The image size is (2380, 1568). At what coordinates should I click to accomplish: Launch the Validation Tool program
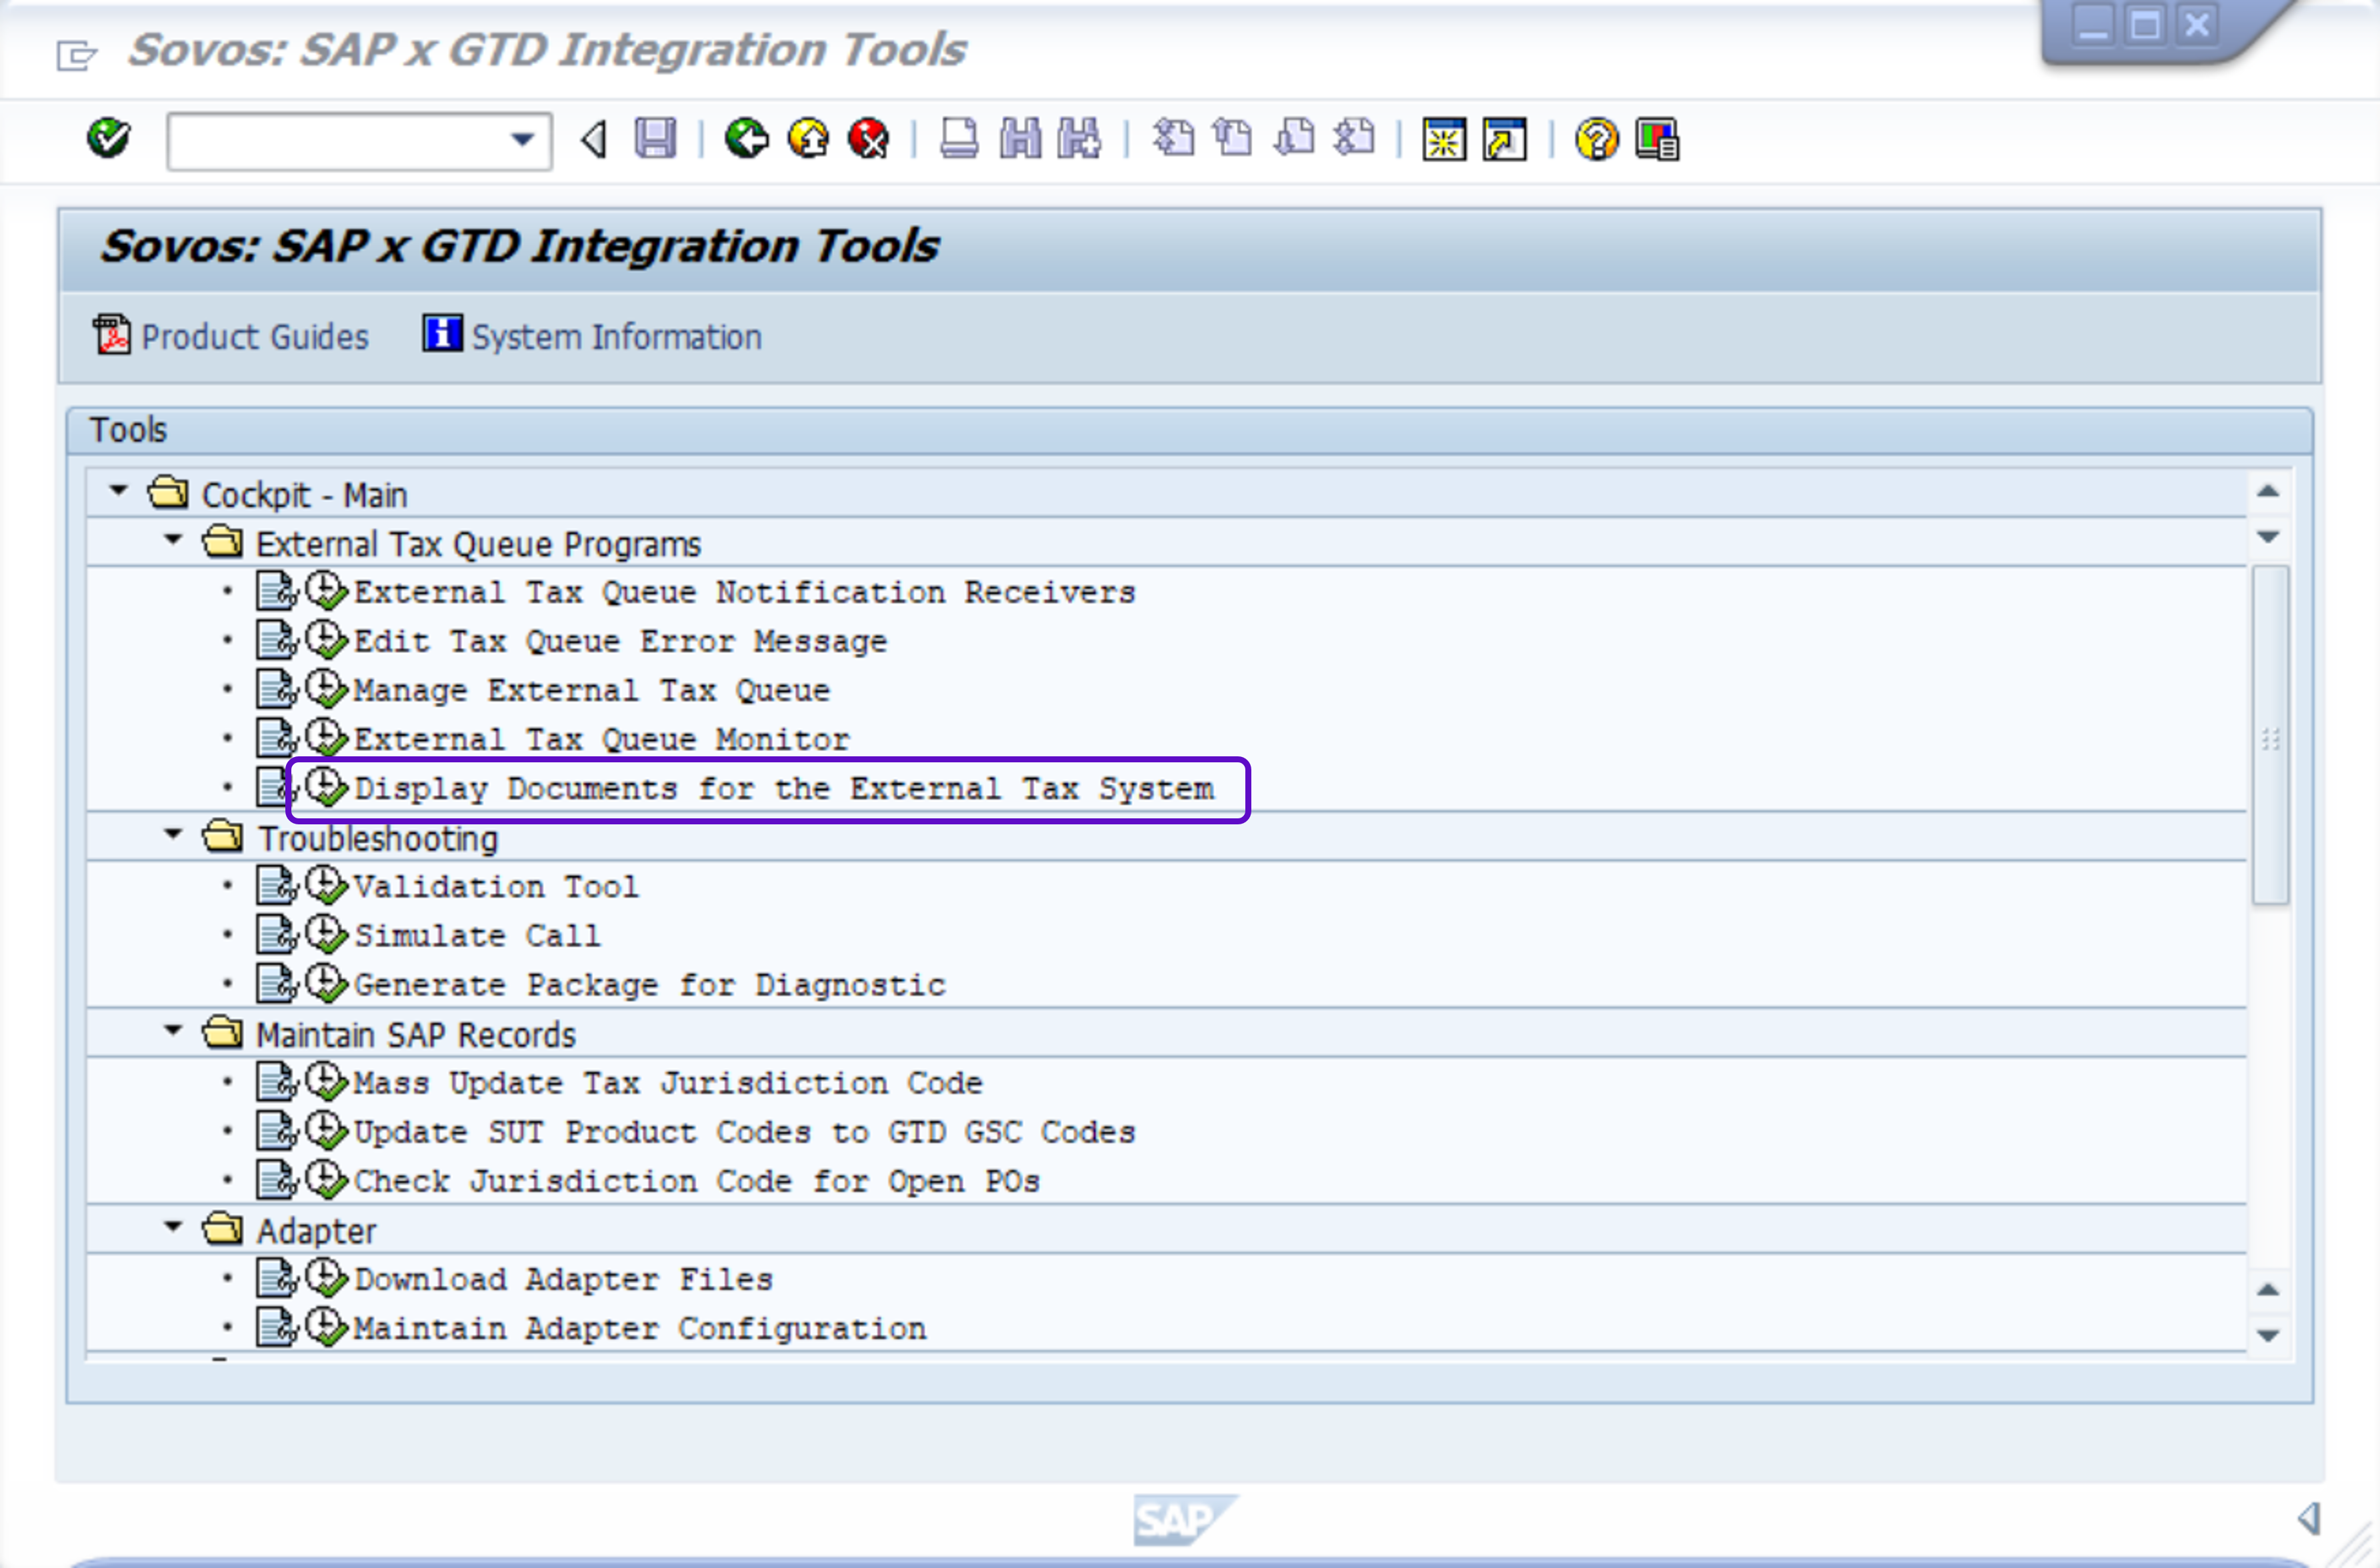(496, 886)
